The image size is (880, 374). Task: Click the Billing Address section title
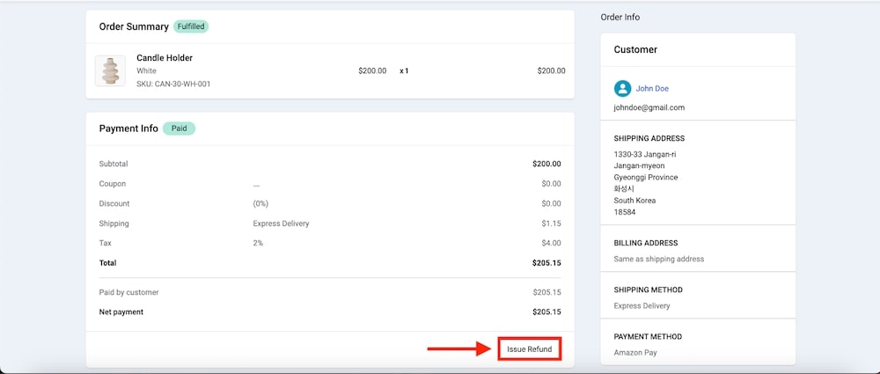(x=645, y=243)
